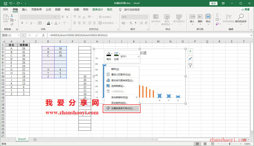Expand the series selector dropdown in mini toolbar
254x146 pixels.
138,57
